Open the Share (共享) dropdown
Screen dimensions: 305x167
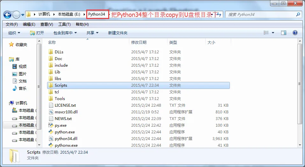point(93,33)
